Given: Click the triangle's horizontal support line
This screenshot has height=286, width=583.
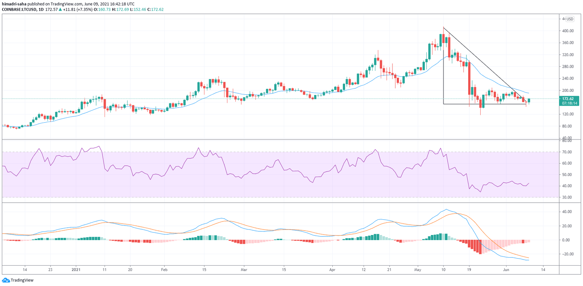Looking at the screenshot, I should pos(485,105).
